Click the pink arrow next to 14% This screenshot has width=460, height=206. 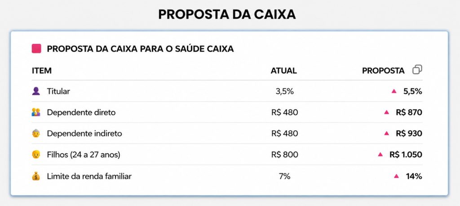tap(397, 176)
